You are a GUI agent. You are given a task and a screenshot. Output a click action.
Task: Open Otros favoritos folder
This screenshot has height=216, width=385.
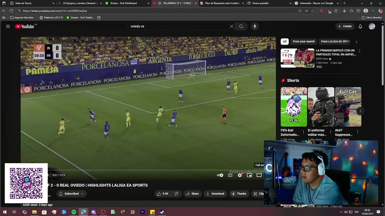tap(372, 18)
